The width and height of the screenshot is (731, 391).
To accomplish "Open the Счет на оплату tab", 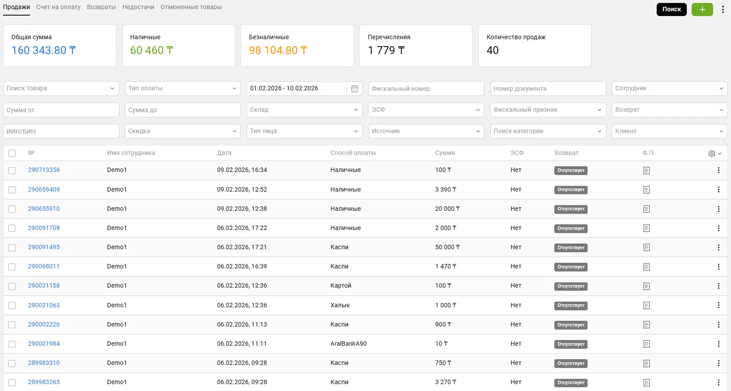I will [58, 7].
